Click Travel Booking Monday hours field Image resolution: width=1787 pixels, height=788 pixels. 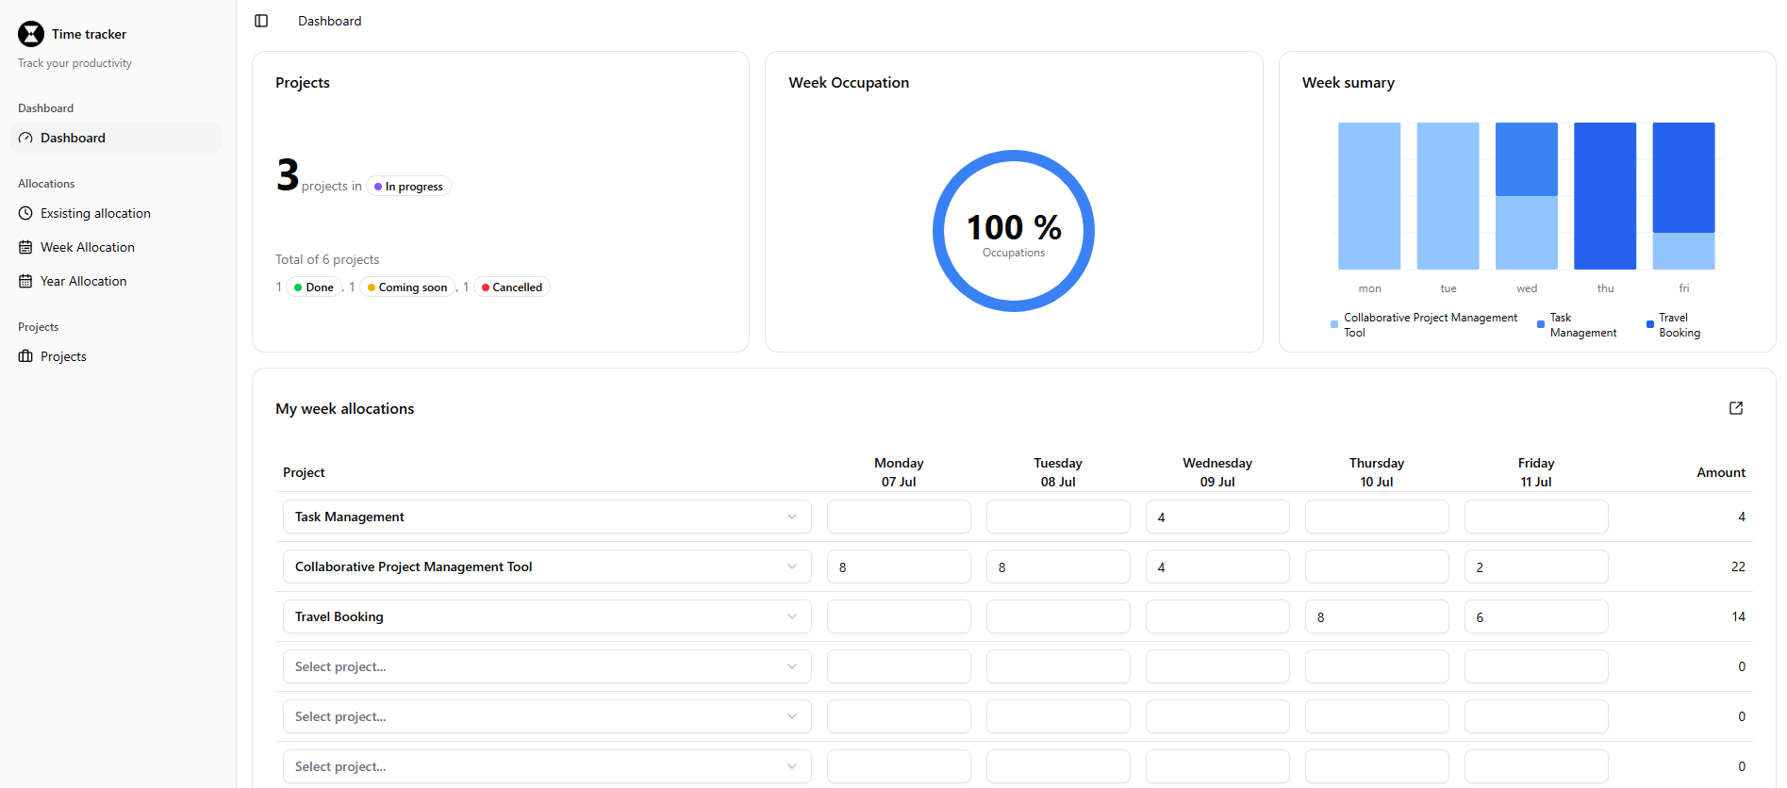pos(899,616)
